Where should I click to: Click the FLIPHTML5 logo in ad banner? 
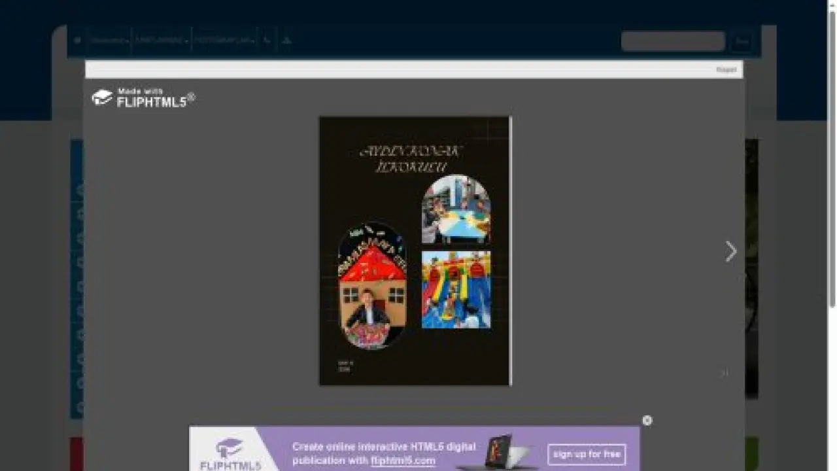pyautogui.click(x=231, y=454)
